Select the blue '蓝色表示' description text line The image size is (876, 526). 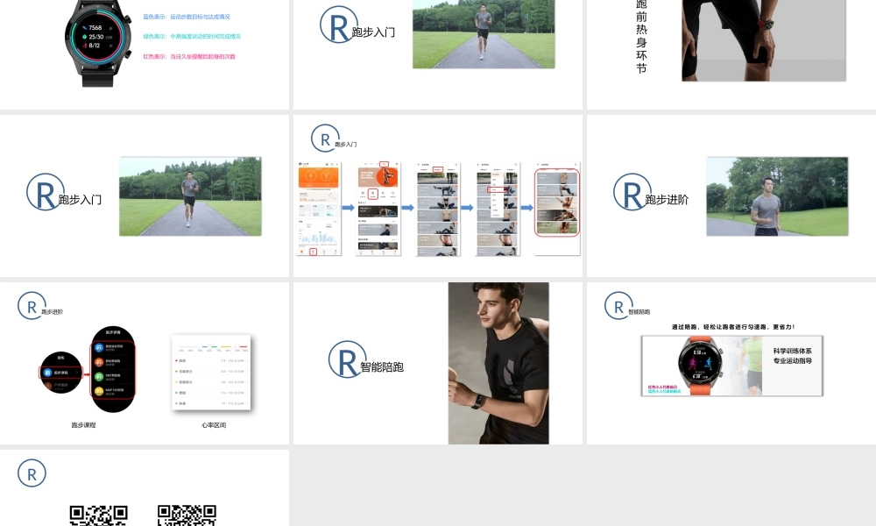pos(187,17)
